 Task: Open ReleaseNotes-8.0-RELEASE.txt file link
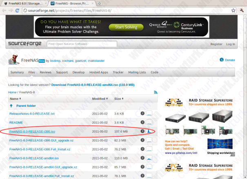[x=32, y=114]
